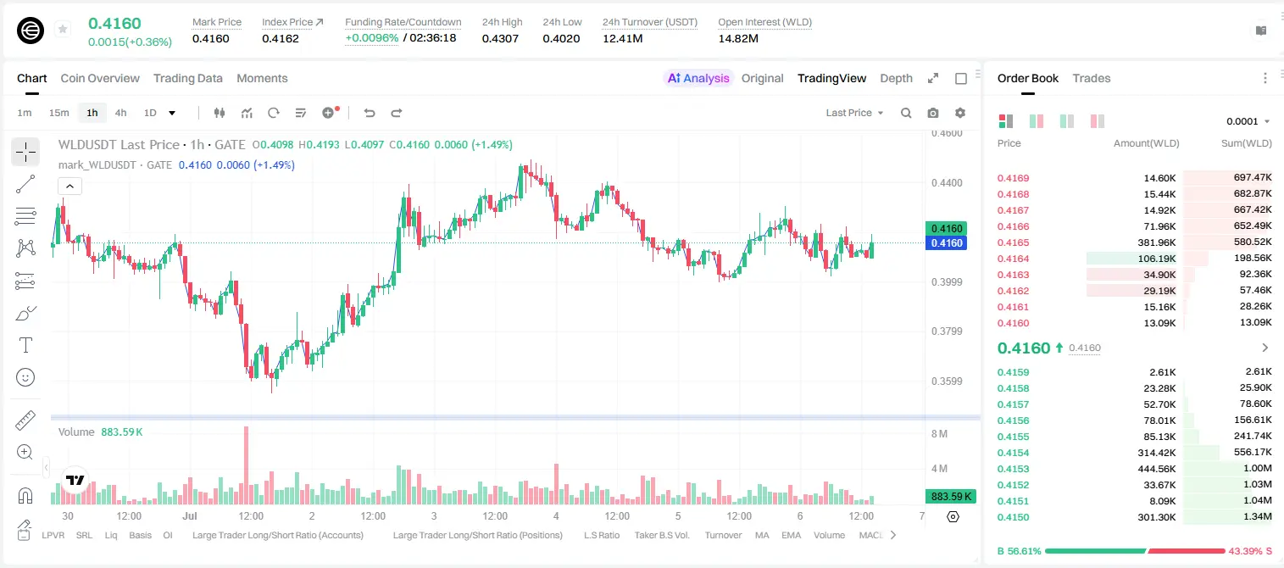The width and height of the screenshot is (1284, 568).
Task: Toggle favorite star for this pair
Action: pyautogui.click(x=63, y=30)
